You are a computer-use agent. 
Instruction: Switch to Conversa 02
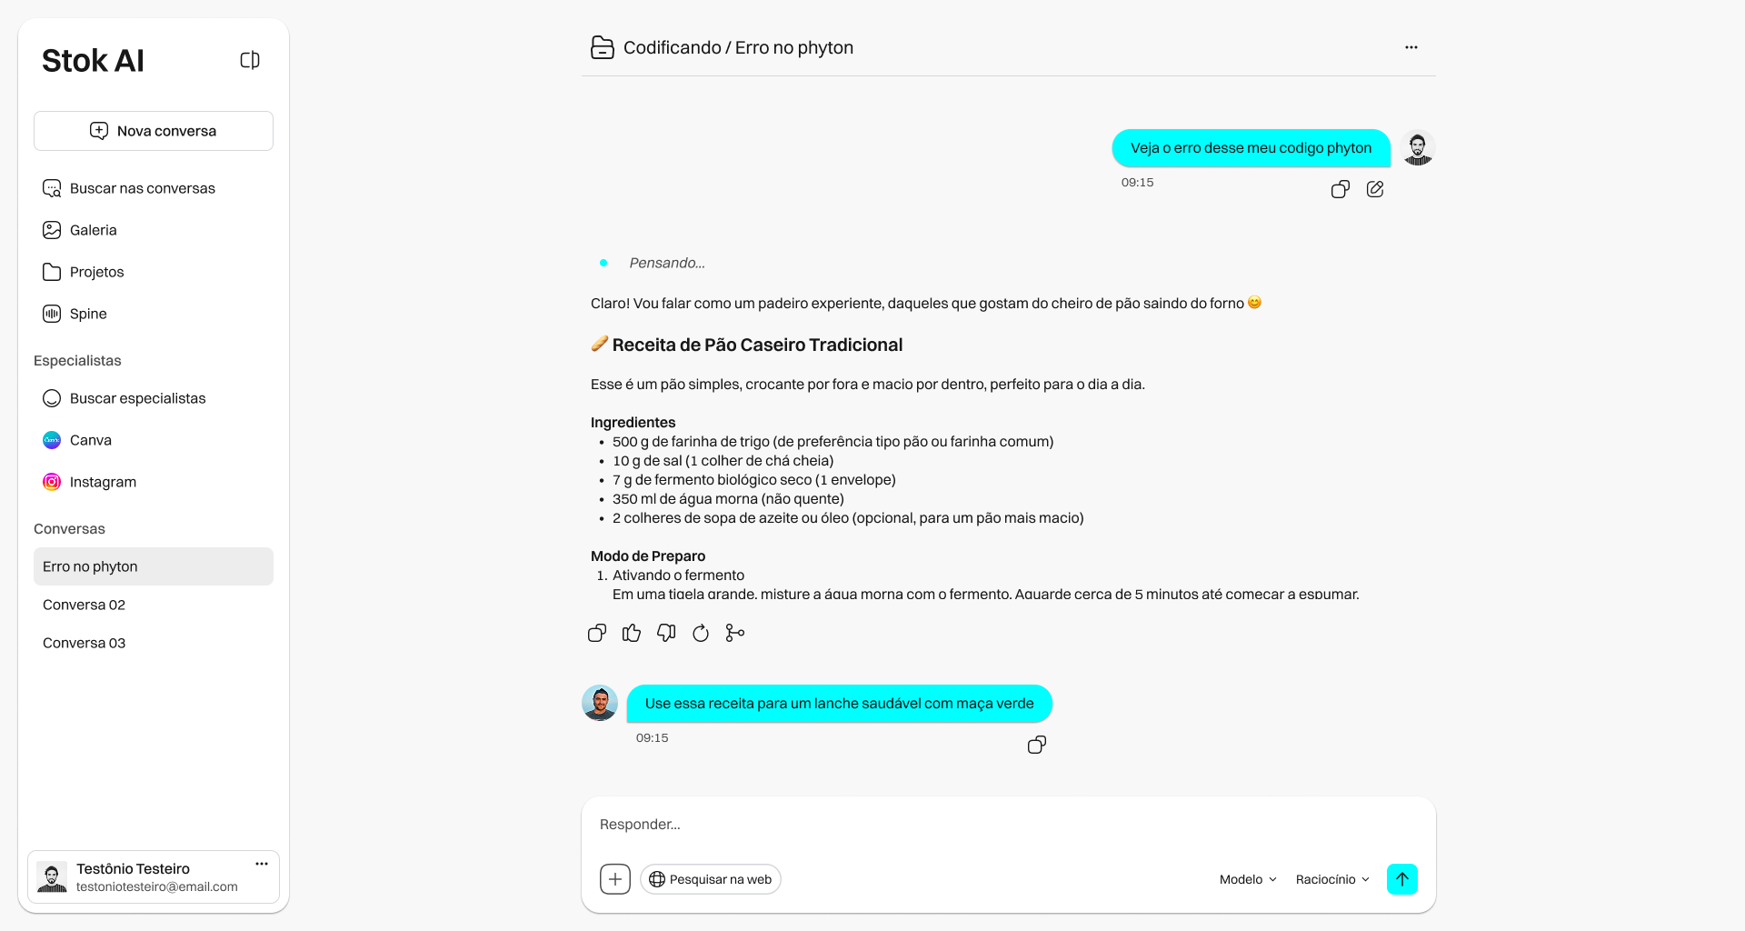coord(84,605)
